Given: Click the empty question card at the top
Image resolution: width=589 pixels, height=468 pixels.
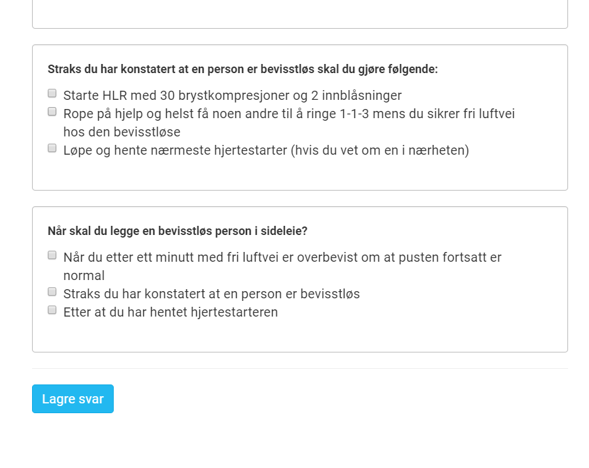Looking at the screenshot, I should (300, 14).
